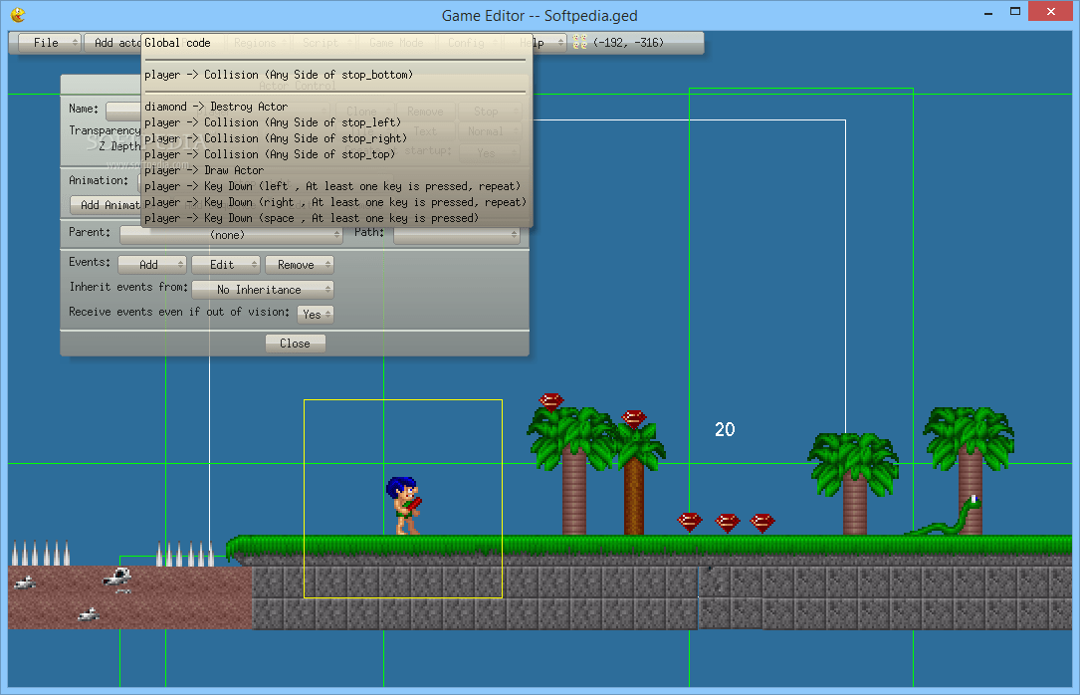Viewport: 1080px width, 695px height.
Task: Close the Actor Control panel
Action: coord(295,344)
